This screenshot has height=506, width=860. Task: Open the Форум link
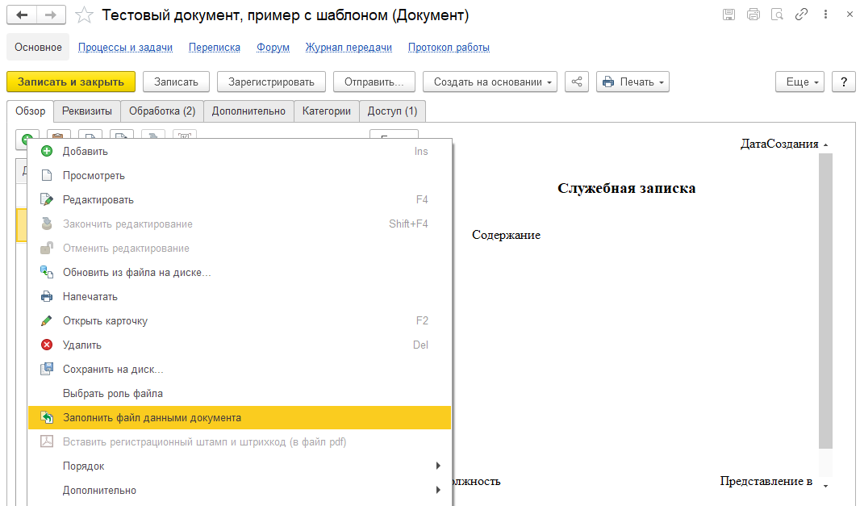click(x=273, y=47)
